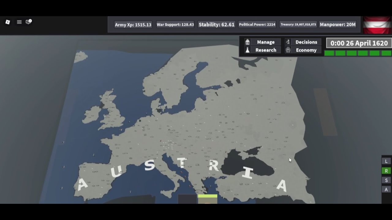
Task: Click the Manpower: 20M stat
Action: coord(337,24)
